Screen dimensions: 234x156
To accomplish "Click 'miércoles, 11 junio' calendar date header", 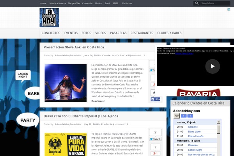I will [x=188, y=141].
